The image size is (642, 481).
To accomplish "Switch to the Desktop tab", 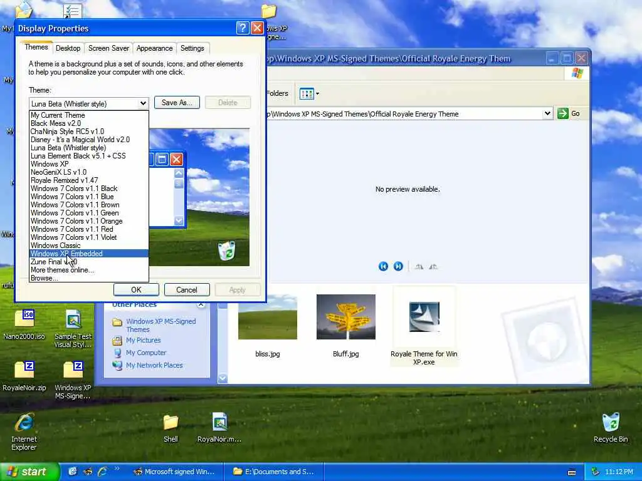I will (x=68, y=48).
